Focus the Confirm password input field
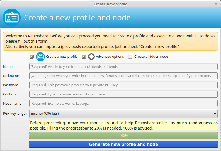 tap(123, 94)
